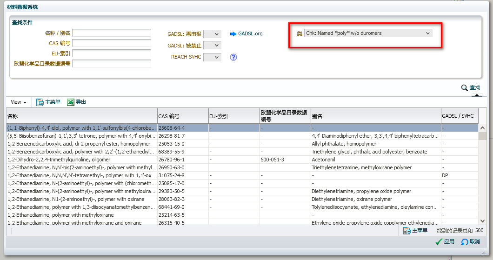Open the 类 class dropdown
493x260 pixels.
click(x=368, y=33)
